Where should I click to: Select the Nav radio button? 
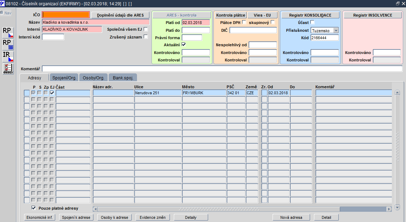(2, 13)
